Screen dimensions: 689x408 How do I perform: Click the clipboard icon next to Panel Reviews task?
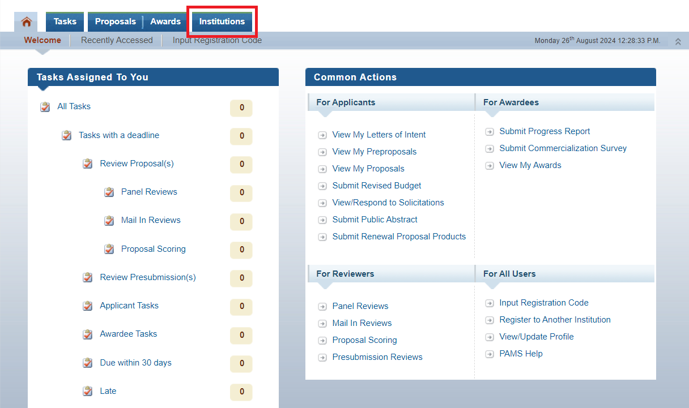pos(109,192)
